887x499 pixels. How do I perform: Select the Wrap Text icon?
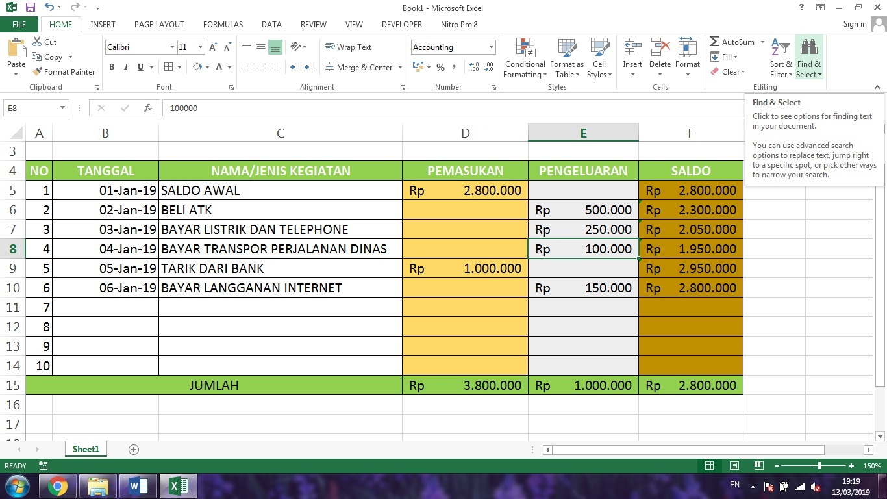click(348, 47)
